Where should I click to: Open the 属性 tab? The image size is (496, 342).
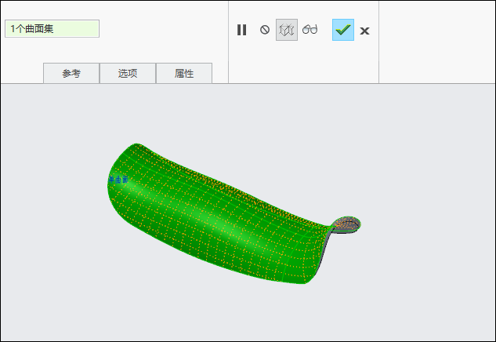[x=184, y=74]
